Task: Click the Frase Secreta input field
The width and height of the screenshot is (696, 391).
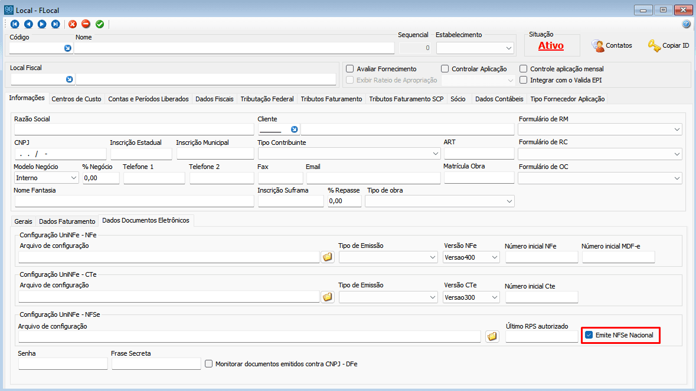Action: click(x=156, y=363)
